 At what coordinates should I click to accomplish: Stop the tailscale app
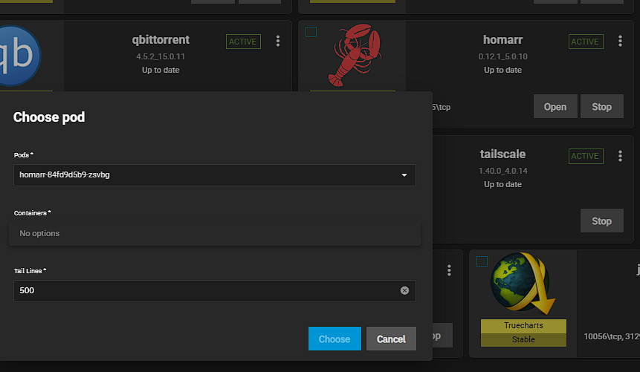click(601, 221)
